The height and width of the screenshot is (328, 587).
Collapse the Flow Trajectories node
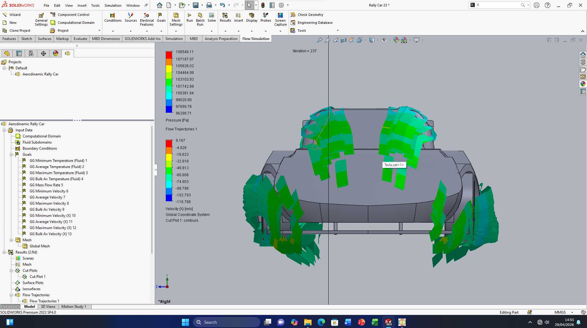click(x=11, y=295)
